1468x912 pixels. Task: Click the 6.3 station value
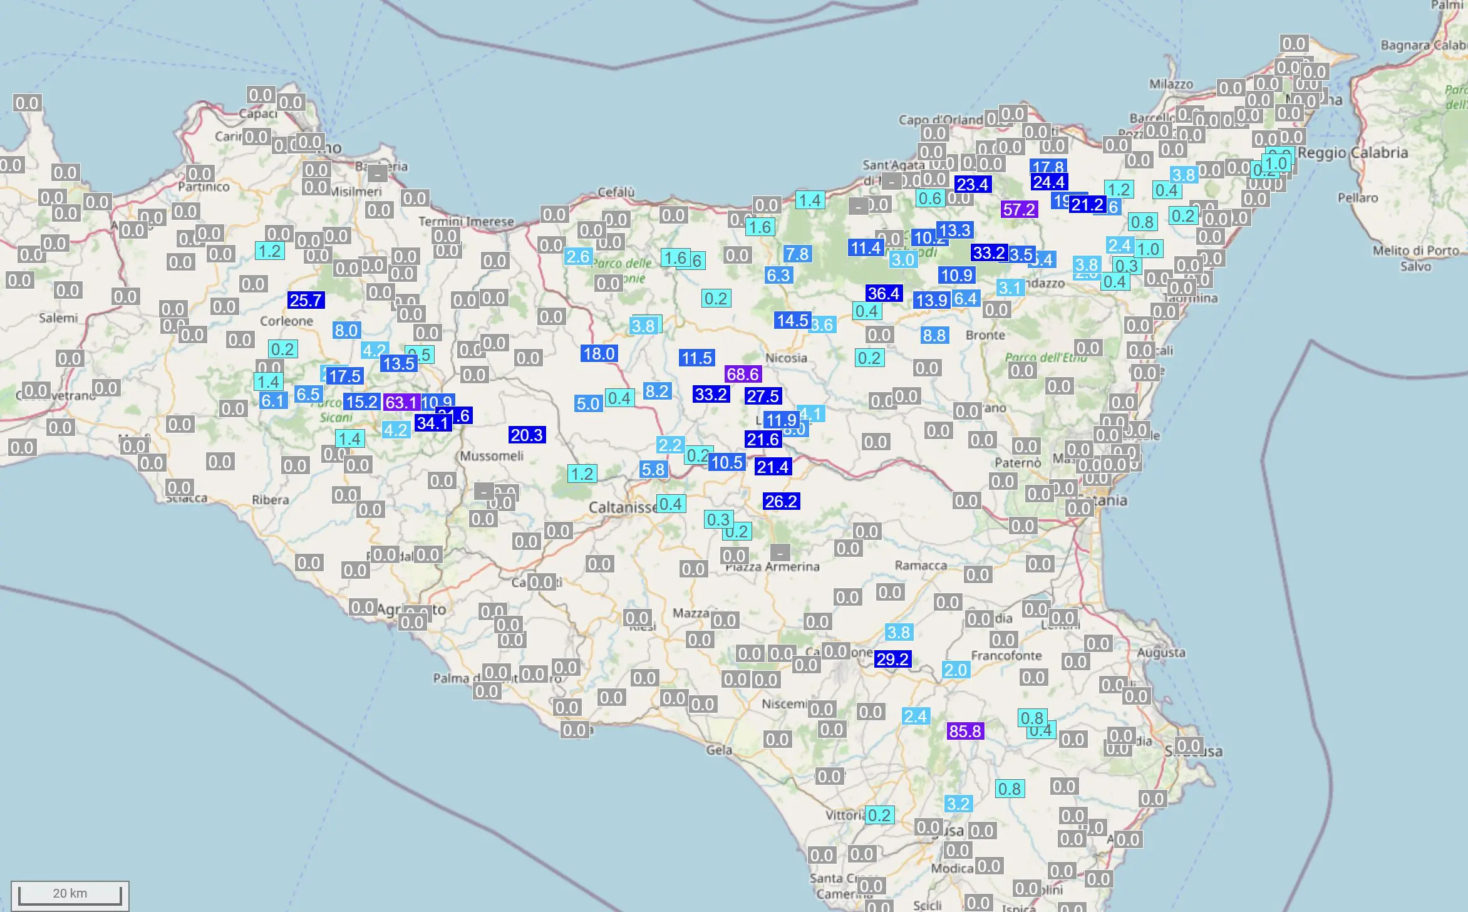tap(778, 276)
